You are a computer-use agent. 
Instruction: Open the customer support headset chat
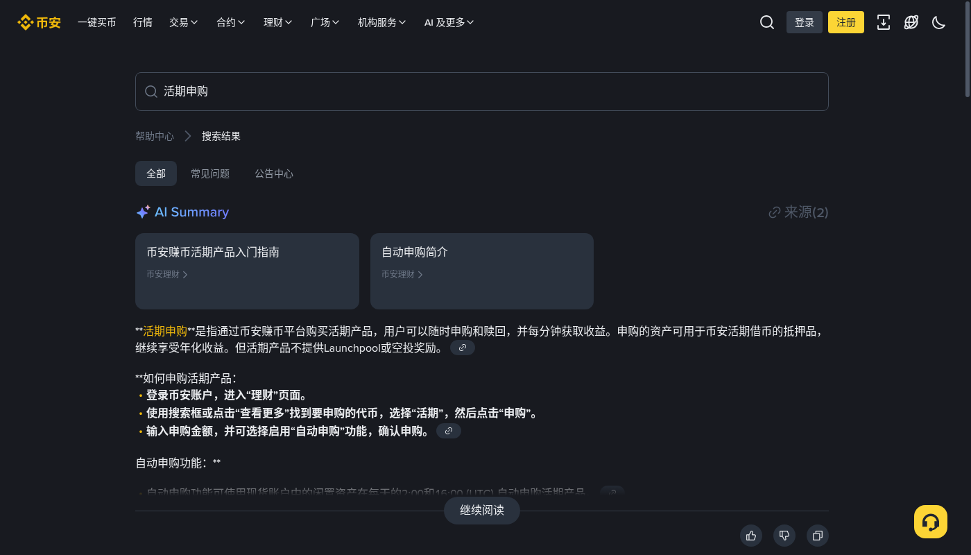(x=931, y=522)
